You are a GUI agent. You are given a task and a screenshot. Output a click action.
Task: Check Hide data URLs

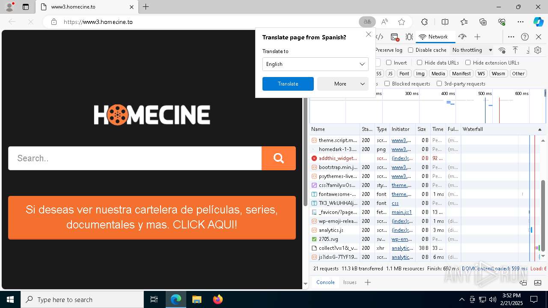420,62
